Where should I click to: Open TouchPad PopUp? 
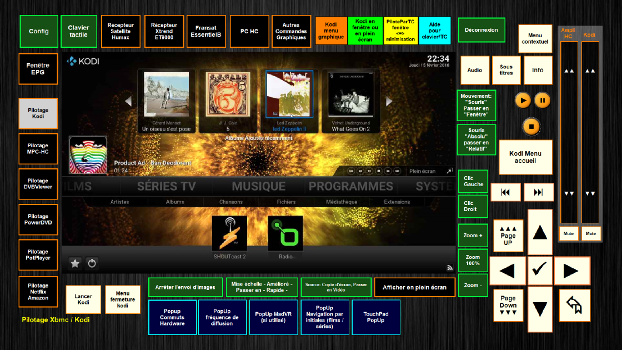coord(375,317)
